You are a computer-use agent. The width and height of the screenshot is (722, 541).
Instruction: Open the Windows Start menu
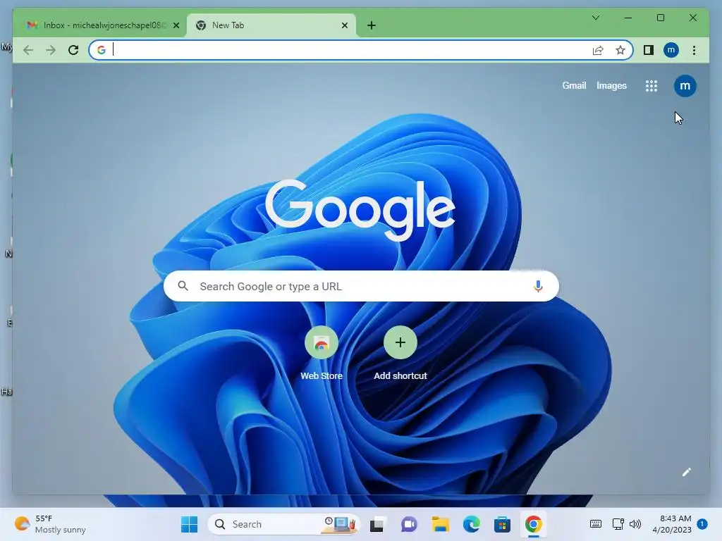[x=189, y=524]
